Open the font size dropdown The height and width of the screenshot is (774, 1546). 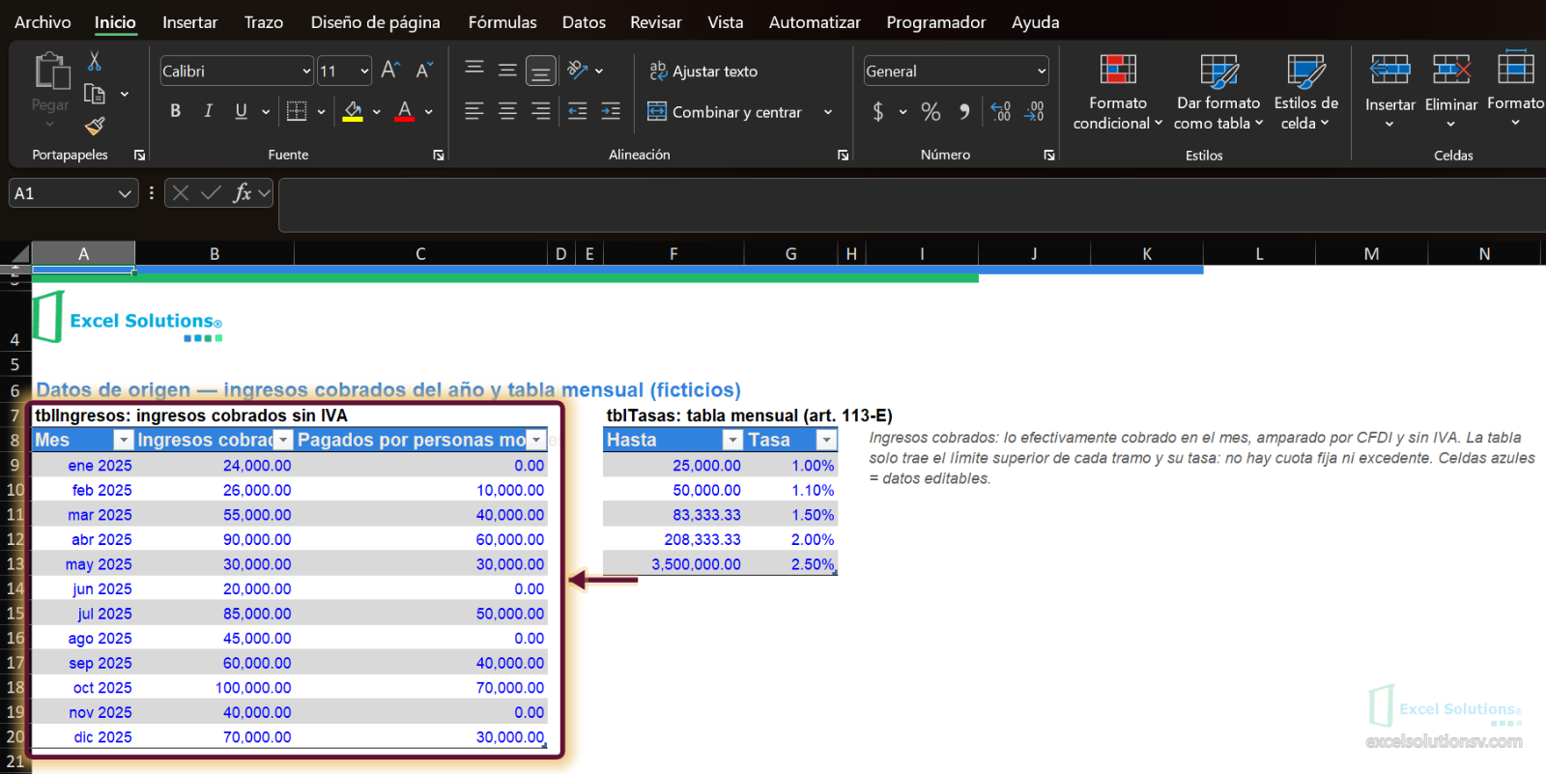(x=364, y=71)
